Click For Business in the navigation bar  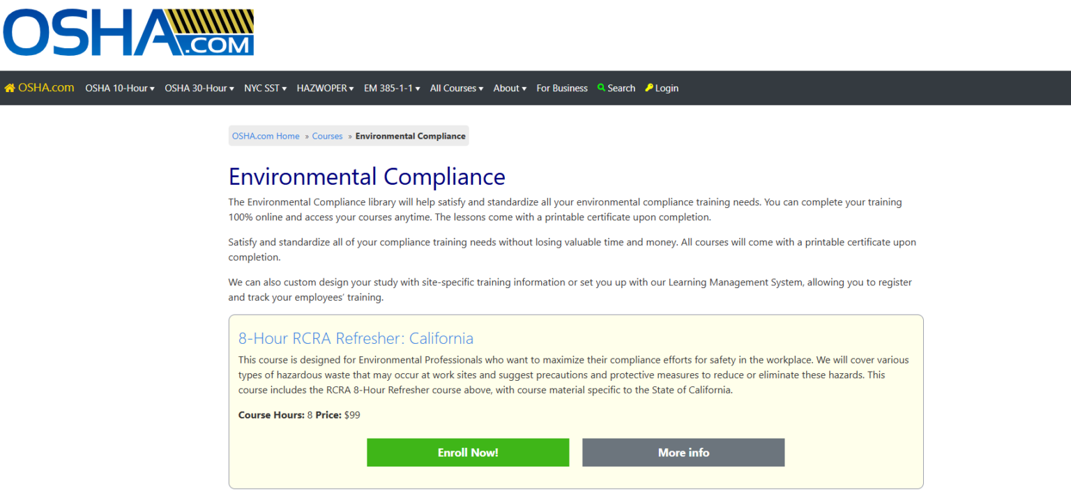[x=562, y=88]
